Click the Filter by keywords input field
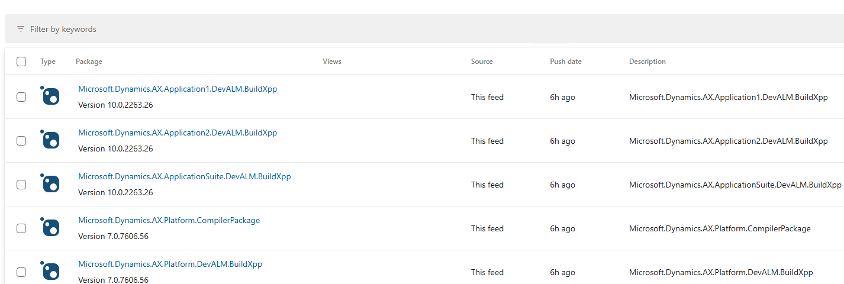Screen dimensions: 844x284 point(237,29)
